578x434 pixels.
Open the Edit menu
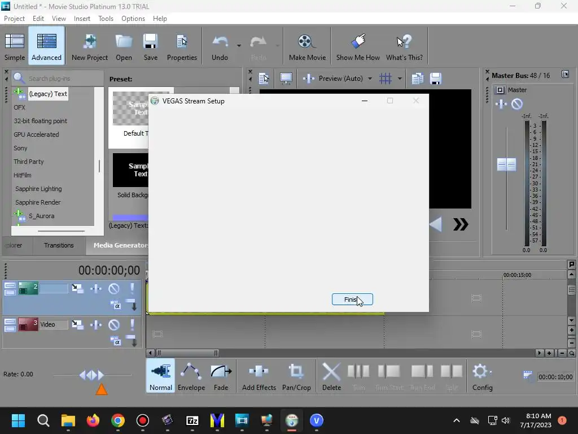[x=38, y=19]
